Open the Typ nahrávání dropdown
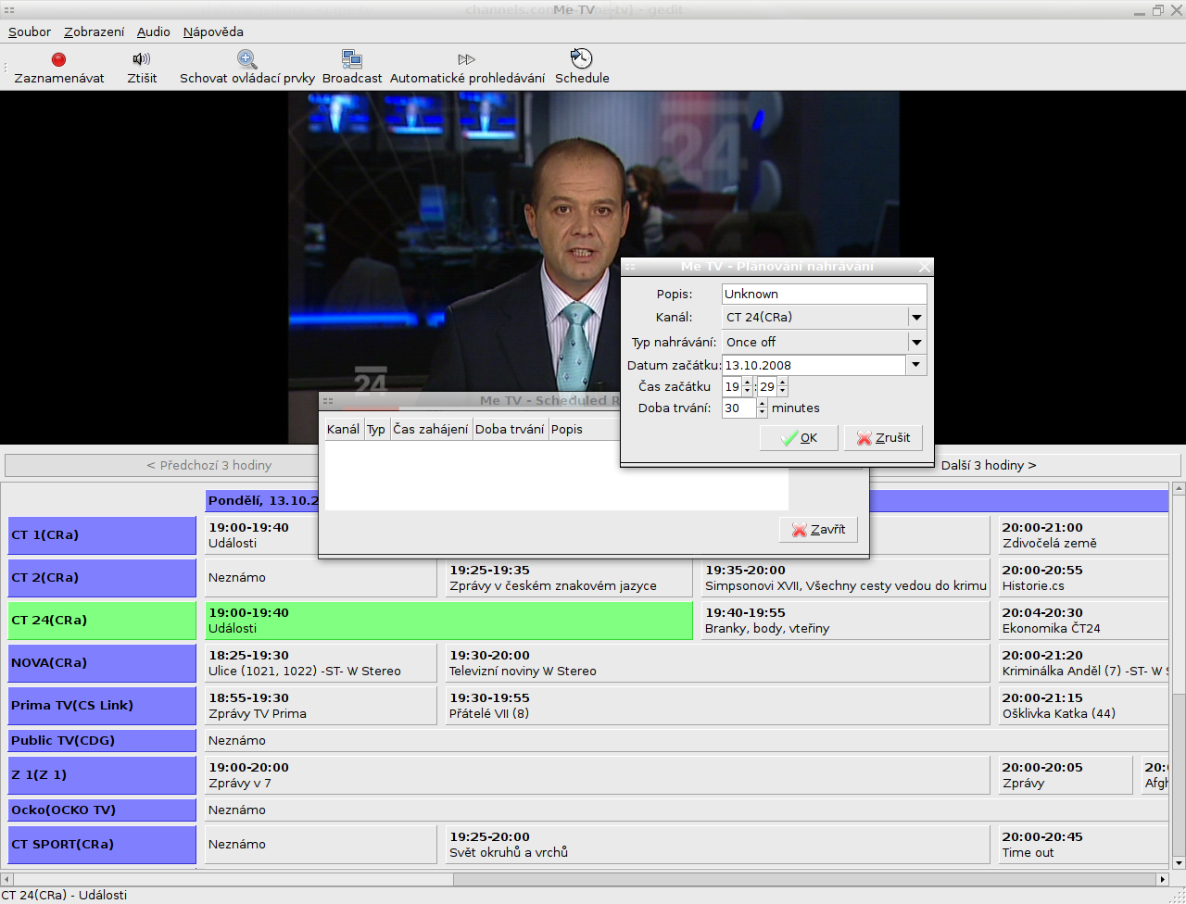The image size is (1186, 904). [916, 343]
